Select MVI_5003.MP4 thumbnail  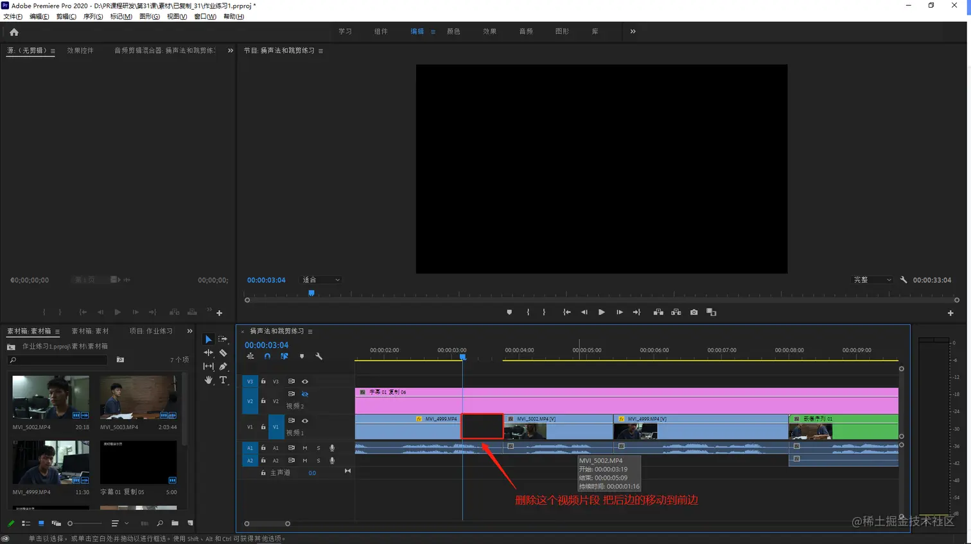pyautogui.click(x=138, y=398)
